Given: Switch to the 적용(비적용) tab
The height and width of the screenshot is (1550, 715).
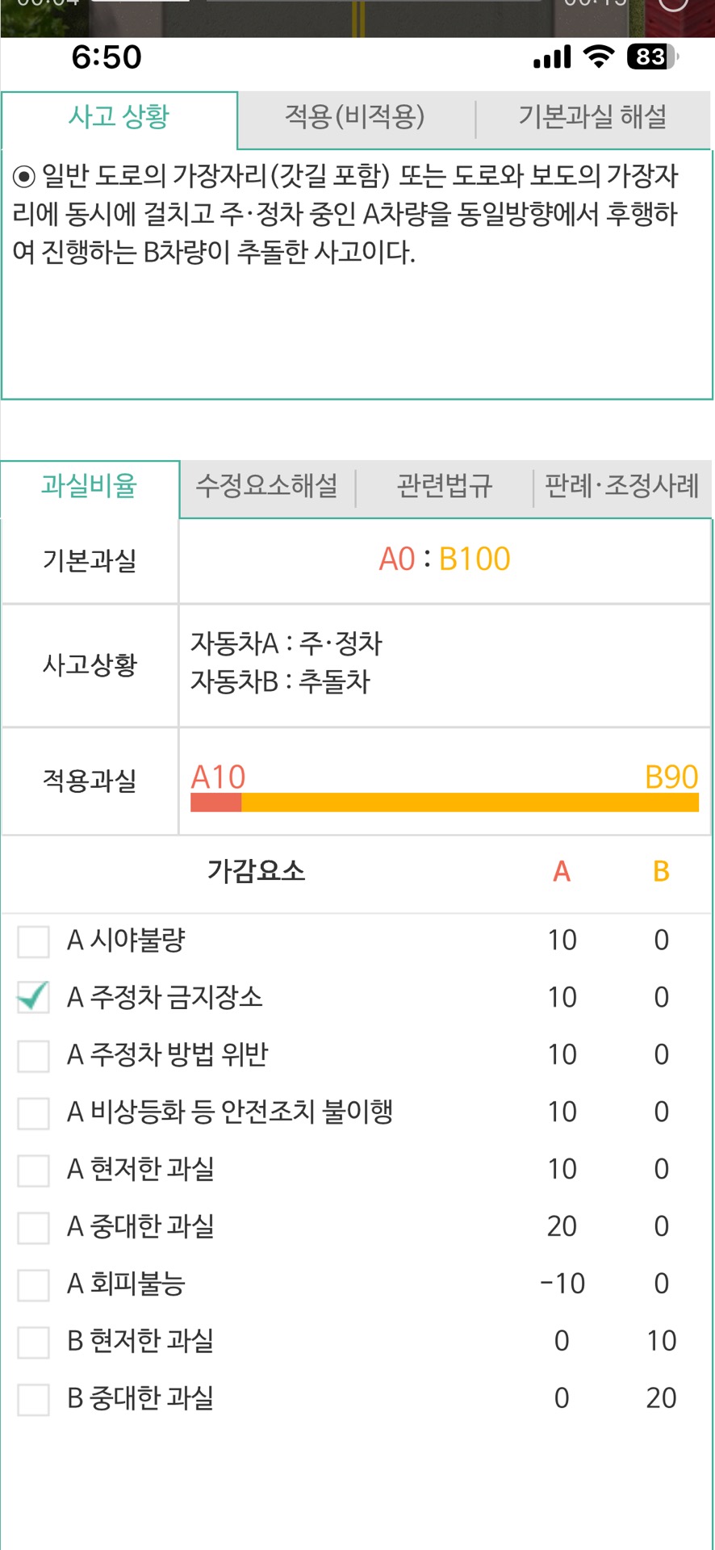Looking at the screenshot, I should pyautogui.click(x=355, y=118).
